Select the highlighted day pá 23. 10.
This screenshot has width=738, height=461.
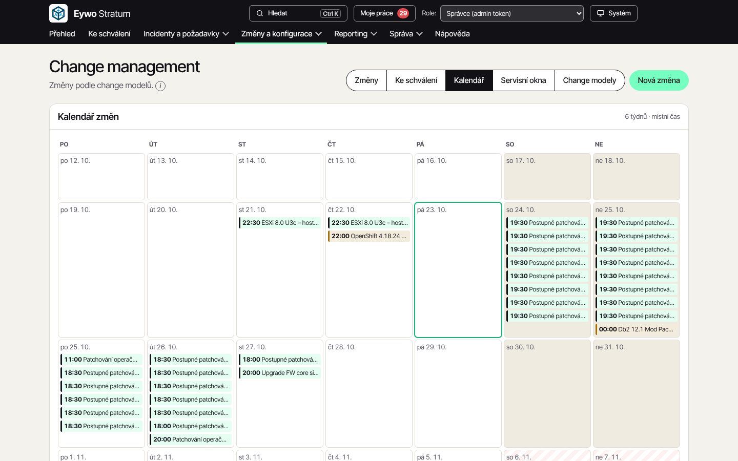pos(458,270)
